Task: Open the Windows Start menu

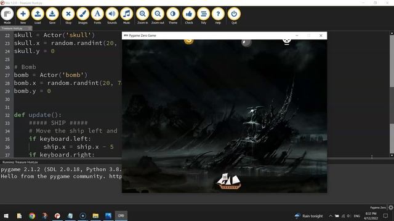Action: (6, 215)
